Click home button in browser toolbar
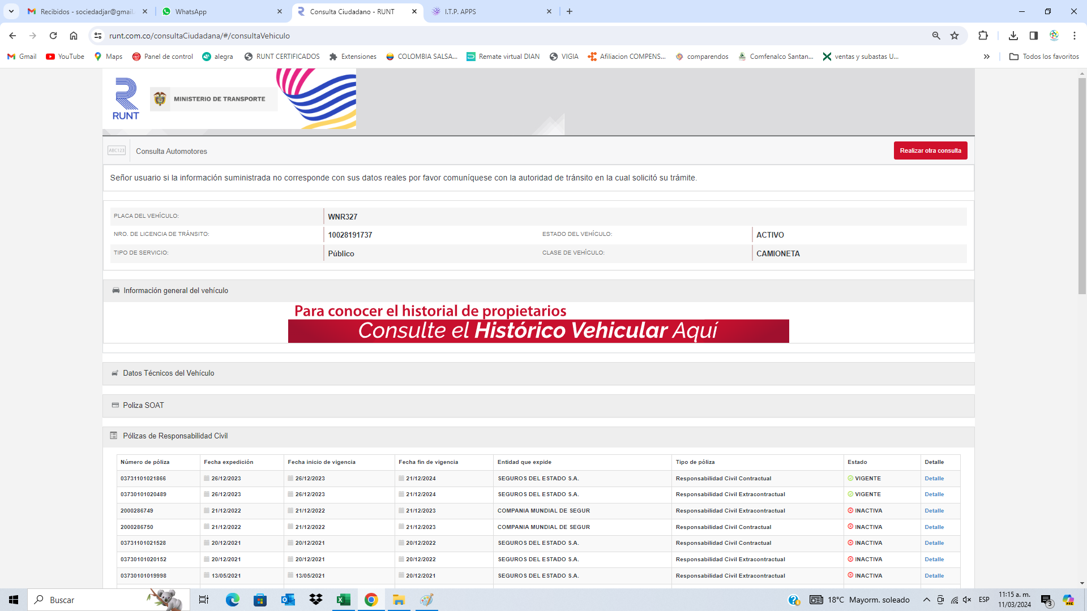Screen dimensions: 1087x611 coord(74,36)
